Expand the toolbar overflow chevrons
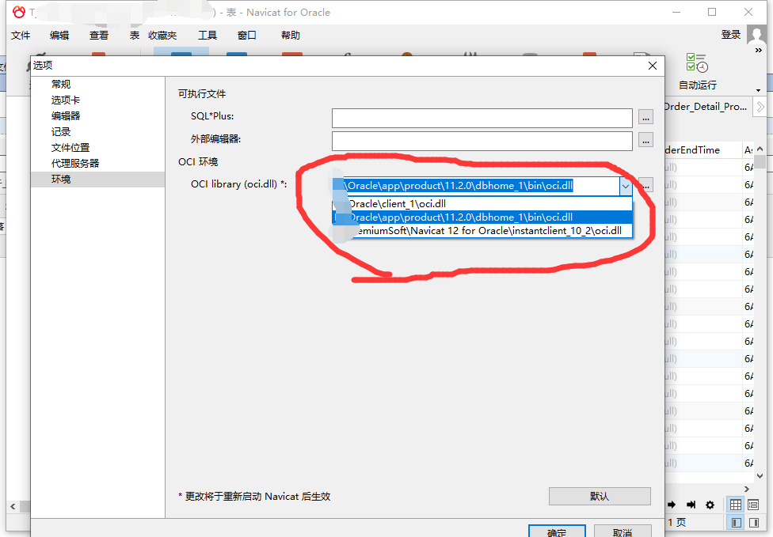This screenshot has height=537, width=773. [x=758, y=50]
